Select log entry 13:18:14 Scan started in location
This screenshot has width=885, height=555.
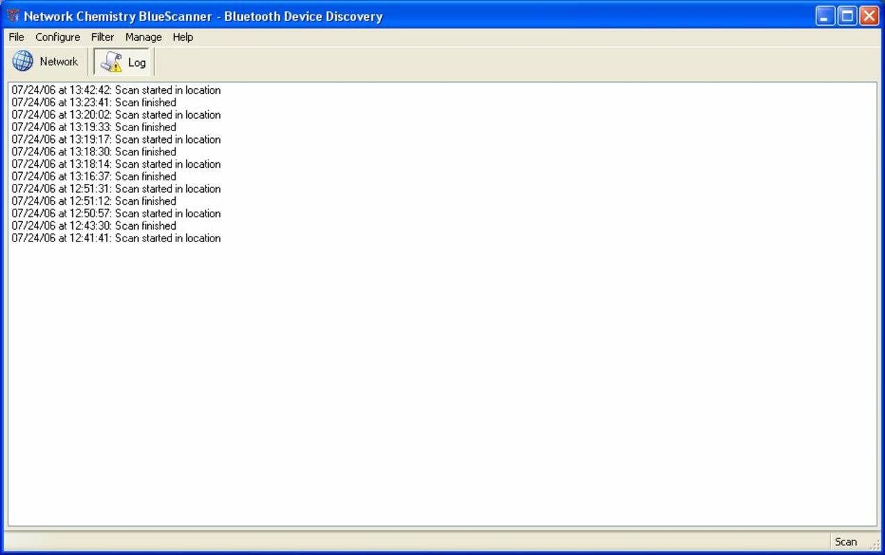(x=116, y=164)
